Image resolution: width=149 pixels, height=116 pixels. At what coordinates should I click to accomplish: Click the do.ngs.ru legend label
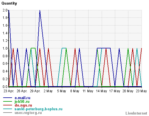pos(23,105)
